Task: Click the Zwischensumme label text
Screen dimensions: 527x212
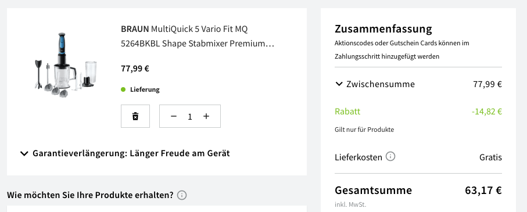Action: coord(381,84)
